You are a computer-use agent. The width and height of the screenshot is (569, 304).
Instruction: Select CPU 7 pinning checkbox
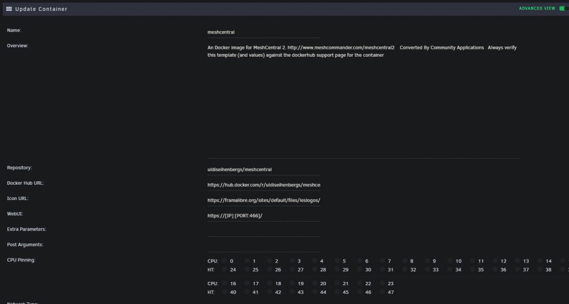pos(382,261)
